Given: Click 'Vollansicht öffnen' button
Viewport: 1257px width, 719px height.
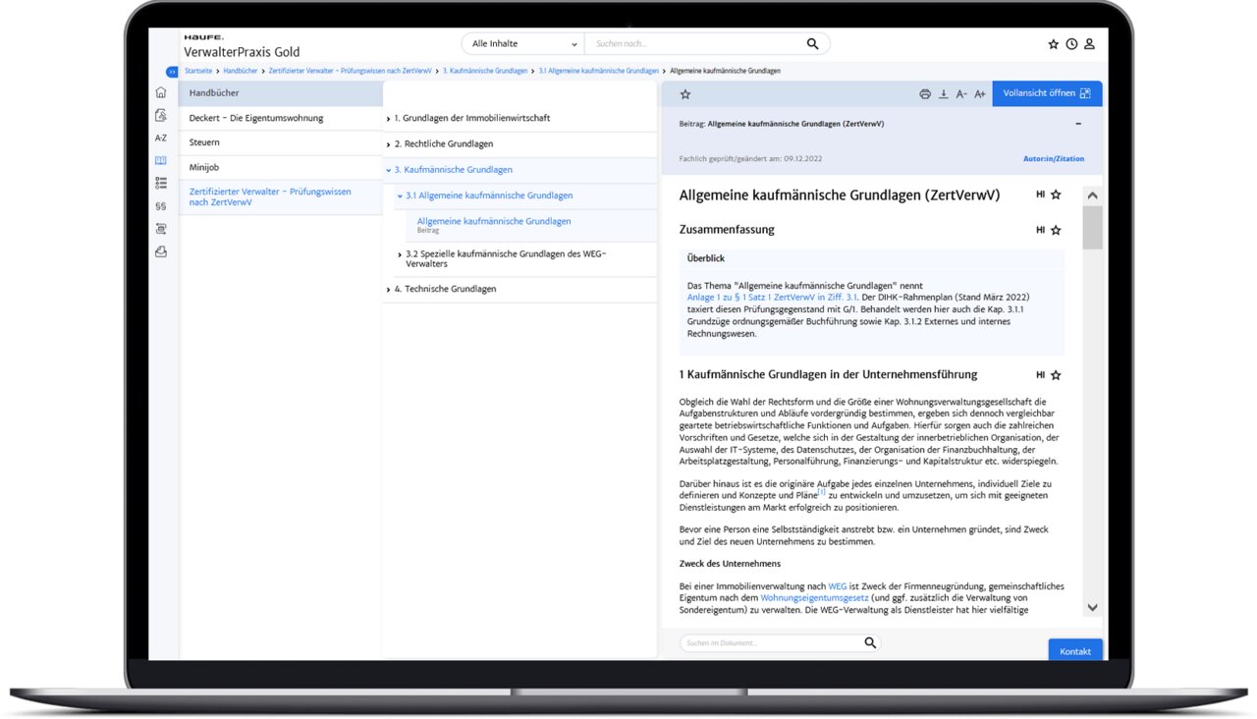Looking at the screenshot, I should pyautogui.click(x=1047, y=93).
